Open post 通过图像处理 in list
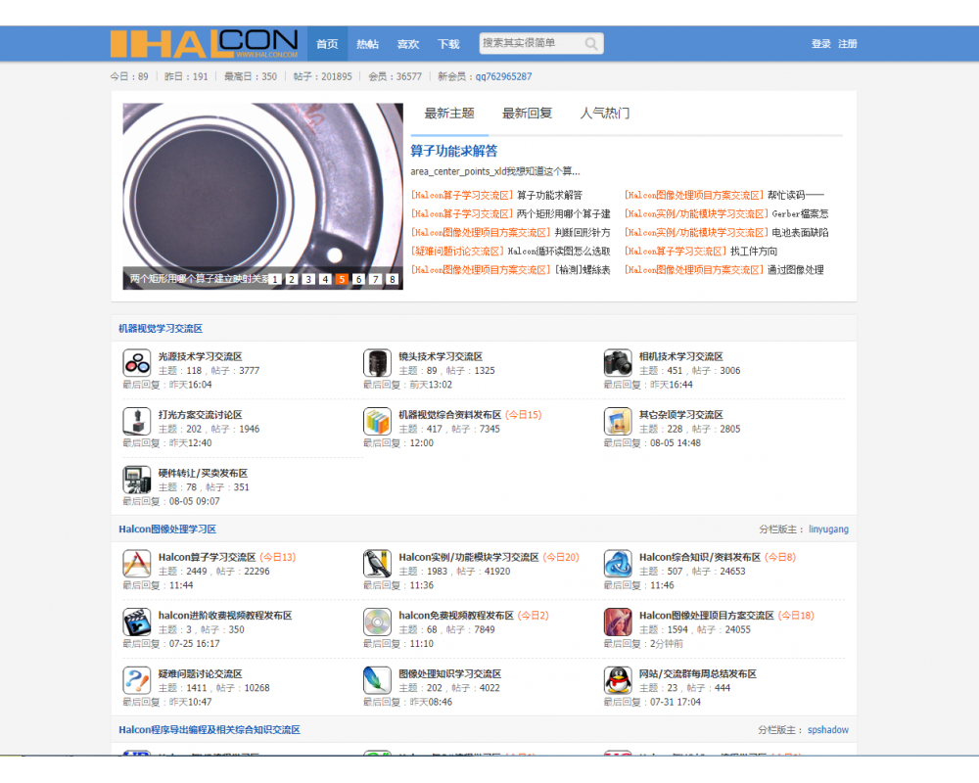 tap(795, 270)
